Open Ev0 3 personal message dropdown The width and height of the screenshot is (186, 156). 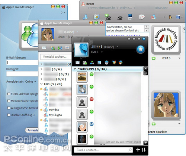[102, 52]
